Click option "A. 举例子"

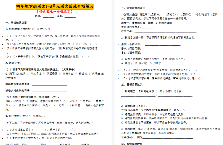(127, 63)
